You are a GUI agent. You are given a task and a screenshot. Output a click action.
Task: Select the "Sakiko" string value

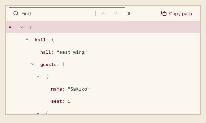tap(79, 89)
